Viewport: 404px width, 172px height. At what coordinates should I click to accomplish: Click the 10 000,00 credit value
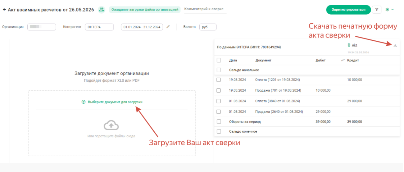pyautogui.click(x=355, y=80)
